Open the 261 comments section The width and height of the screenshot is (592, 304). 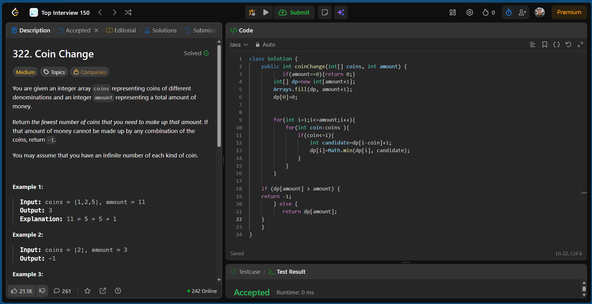click(62, 291)
